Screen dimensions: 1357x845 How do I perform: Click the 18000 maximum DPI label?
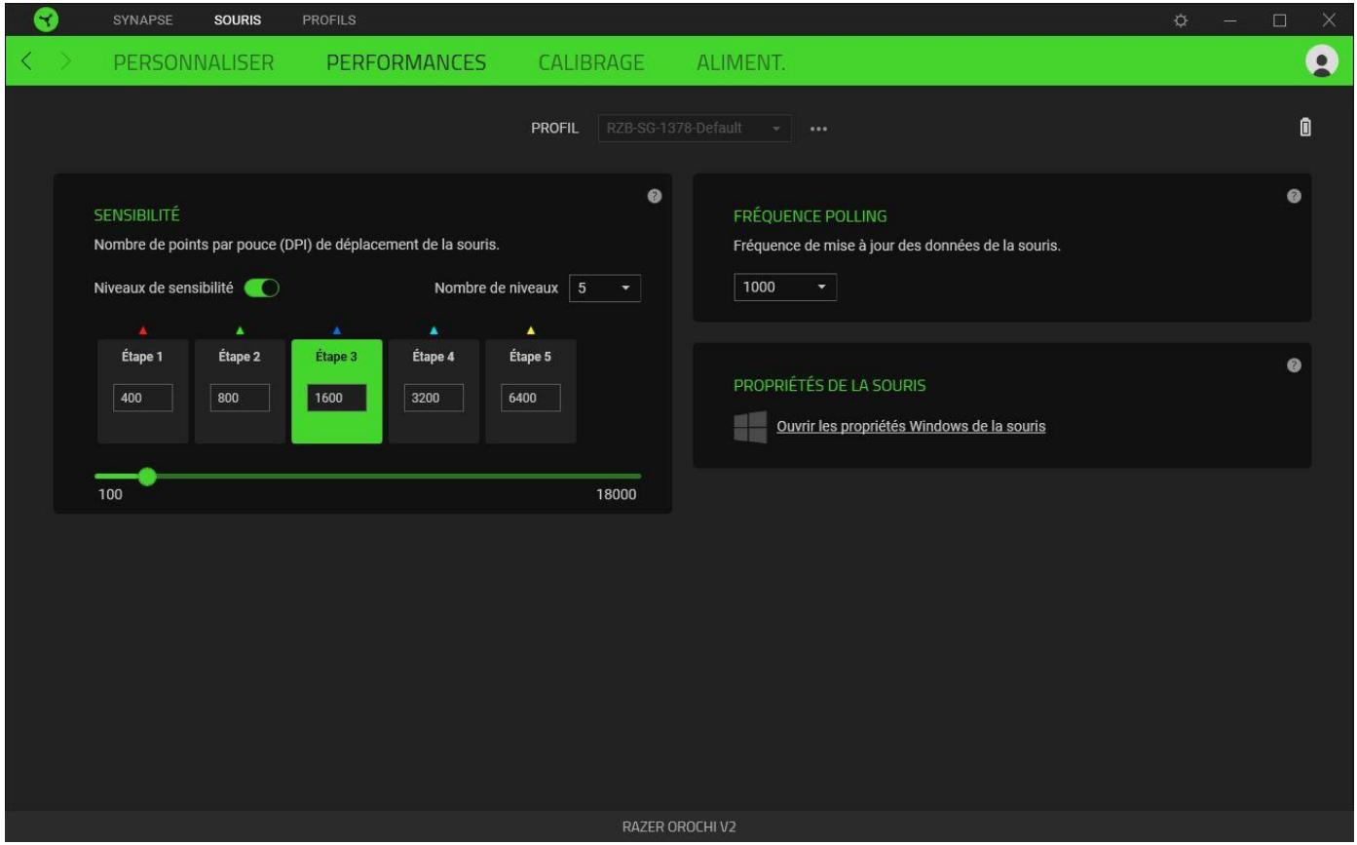click(x=616, y=495)
